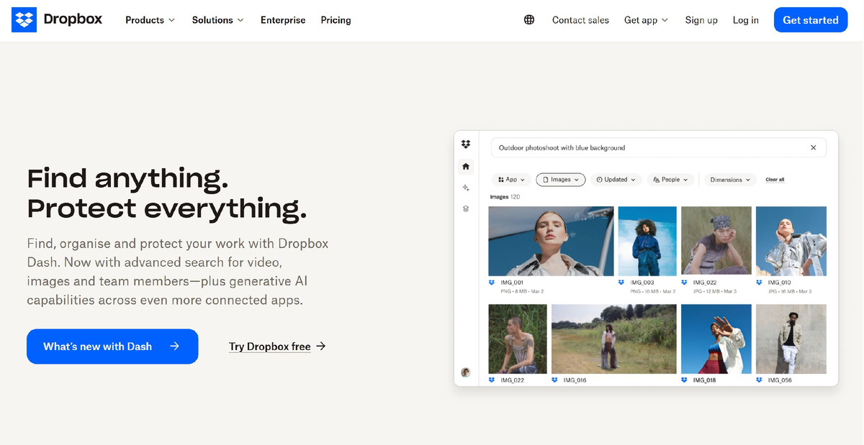Open the globe language selector
Viewport: 864px width, 445px height.
point(529,20)
